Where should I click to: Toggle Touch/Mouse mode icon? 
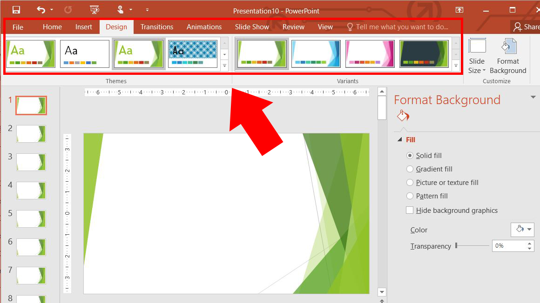point(120,10)
